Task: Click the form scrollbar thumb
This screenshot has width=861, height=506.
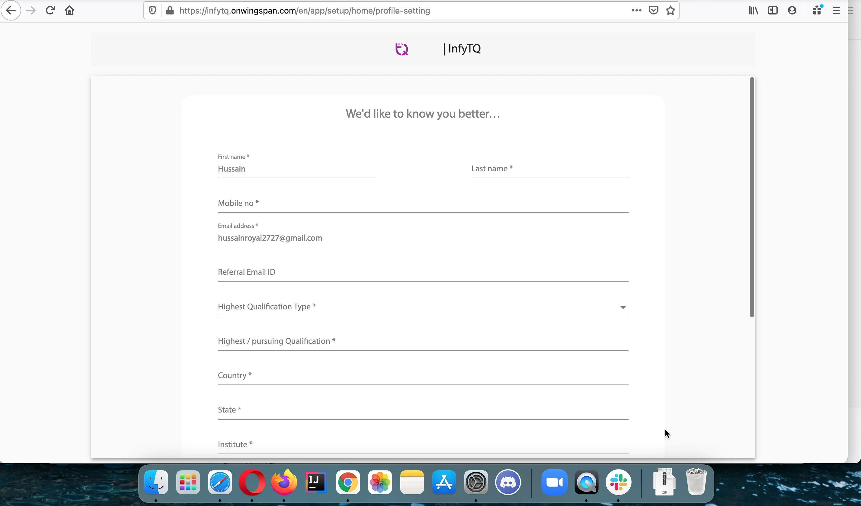Action: point(752,197)
